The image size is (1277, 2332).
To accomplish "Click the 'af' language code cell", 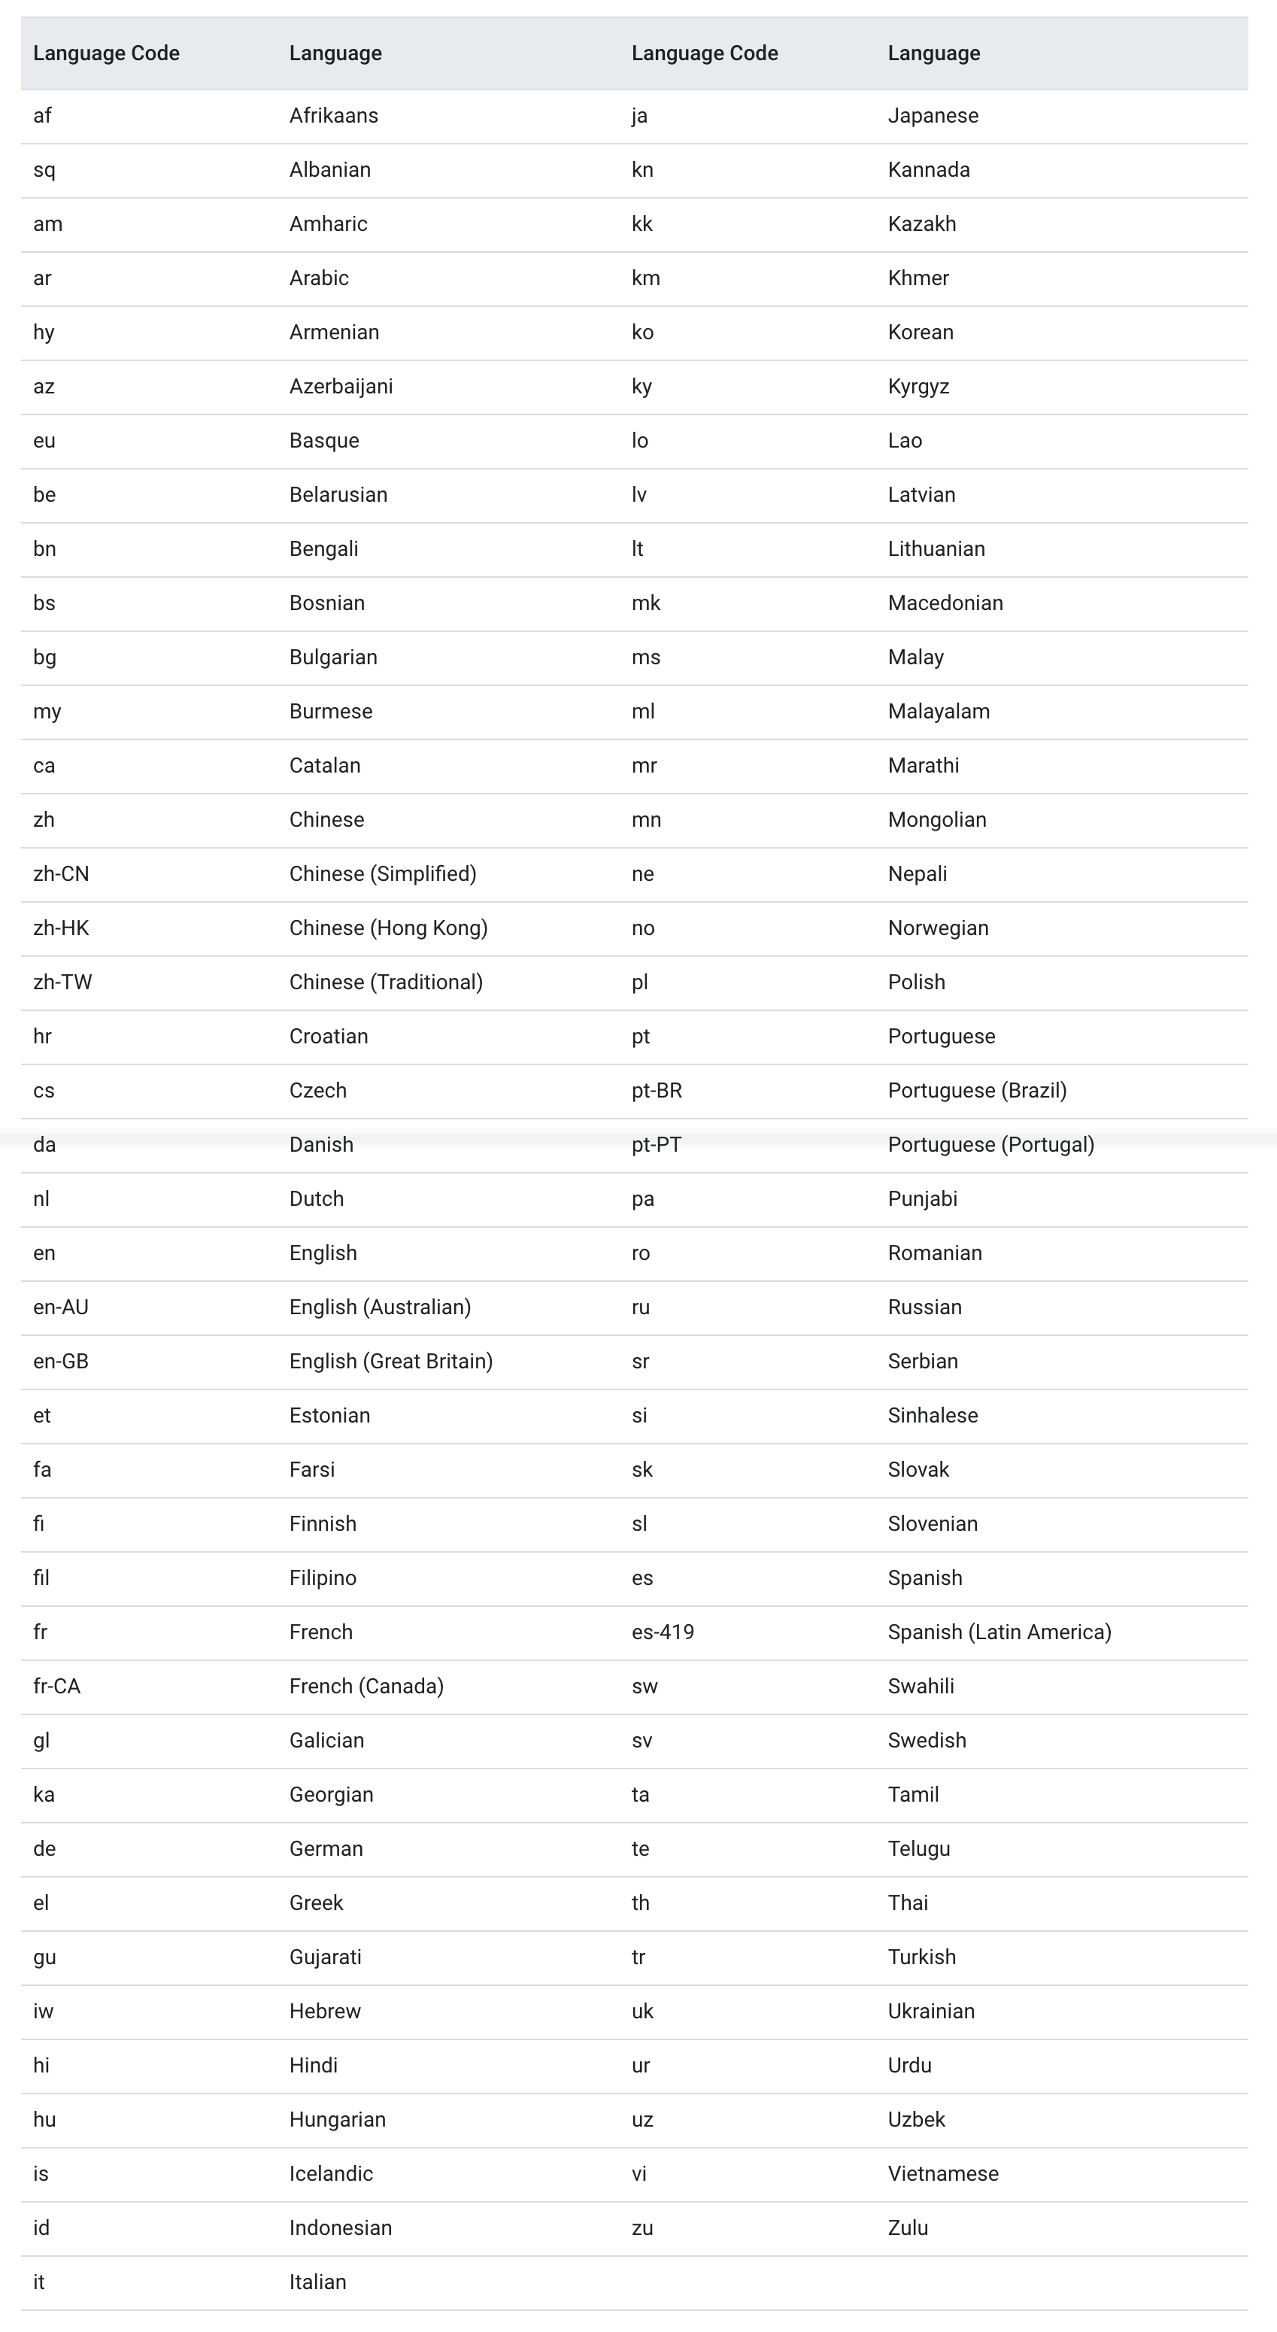I will pos(43,116).
